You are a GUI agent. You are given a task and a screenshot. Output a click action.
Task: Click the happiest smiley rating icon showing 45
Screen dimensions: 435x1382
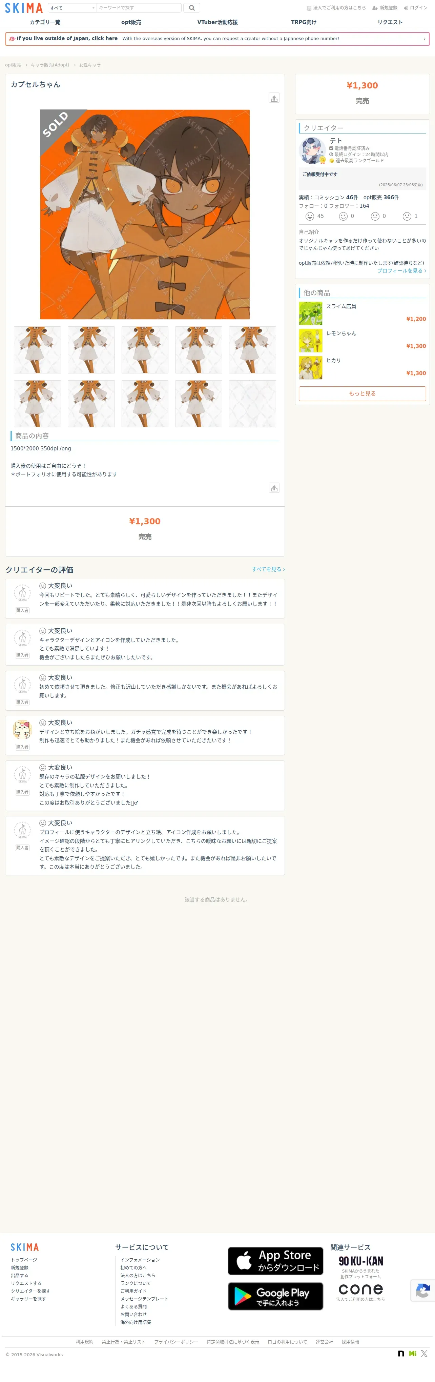[310, 216]
